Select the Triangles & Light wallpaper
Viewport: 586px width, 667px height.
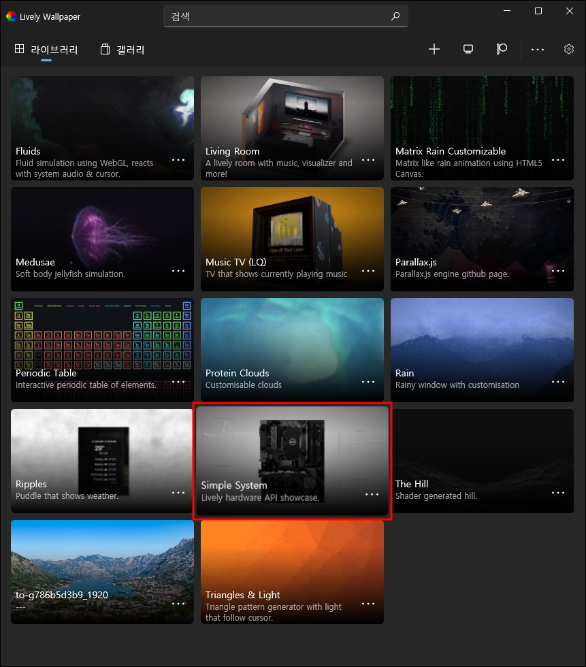point(292,572)
